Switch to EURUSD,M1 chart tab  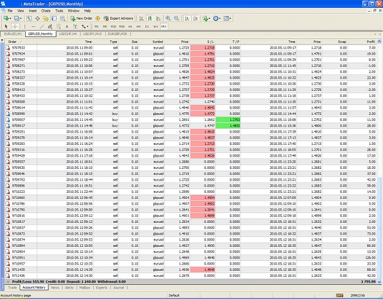(13, 34)
